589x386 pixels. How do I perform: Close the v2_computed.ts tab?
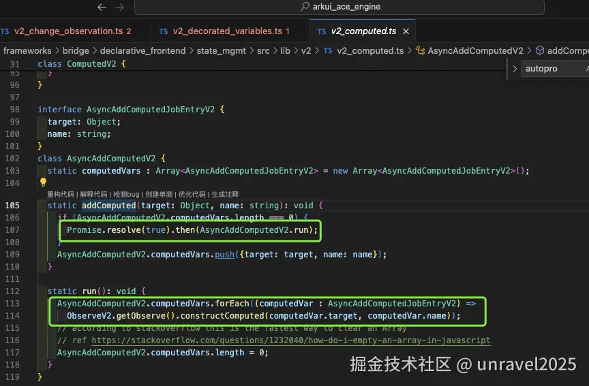coord(406,31)
